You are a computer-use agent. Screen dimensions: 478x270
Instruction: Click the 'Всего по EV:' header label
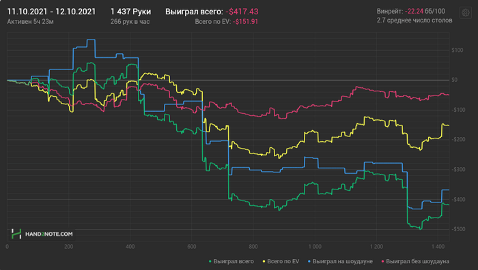tap(213, 22)
